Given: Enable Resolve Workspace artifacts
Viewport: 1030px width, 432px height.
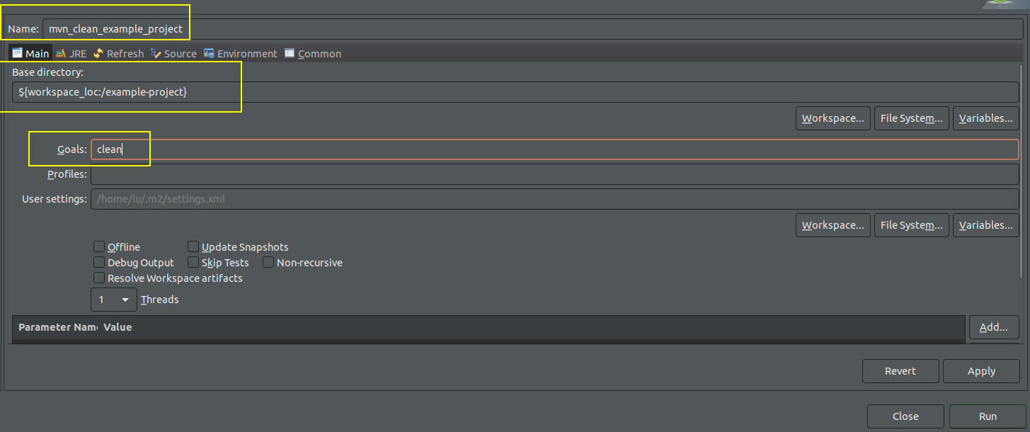Looking at the screenshot, I should click(x=99, y=278).
